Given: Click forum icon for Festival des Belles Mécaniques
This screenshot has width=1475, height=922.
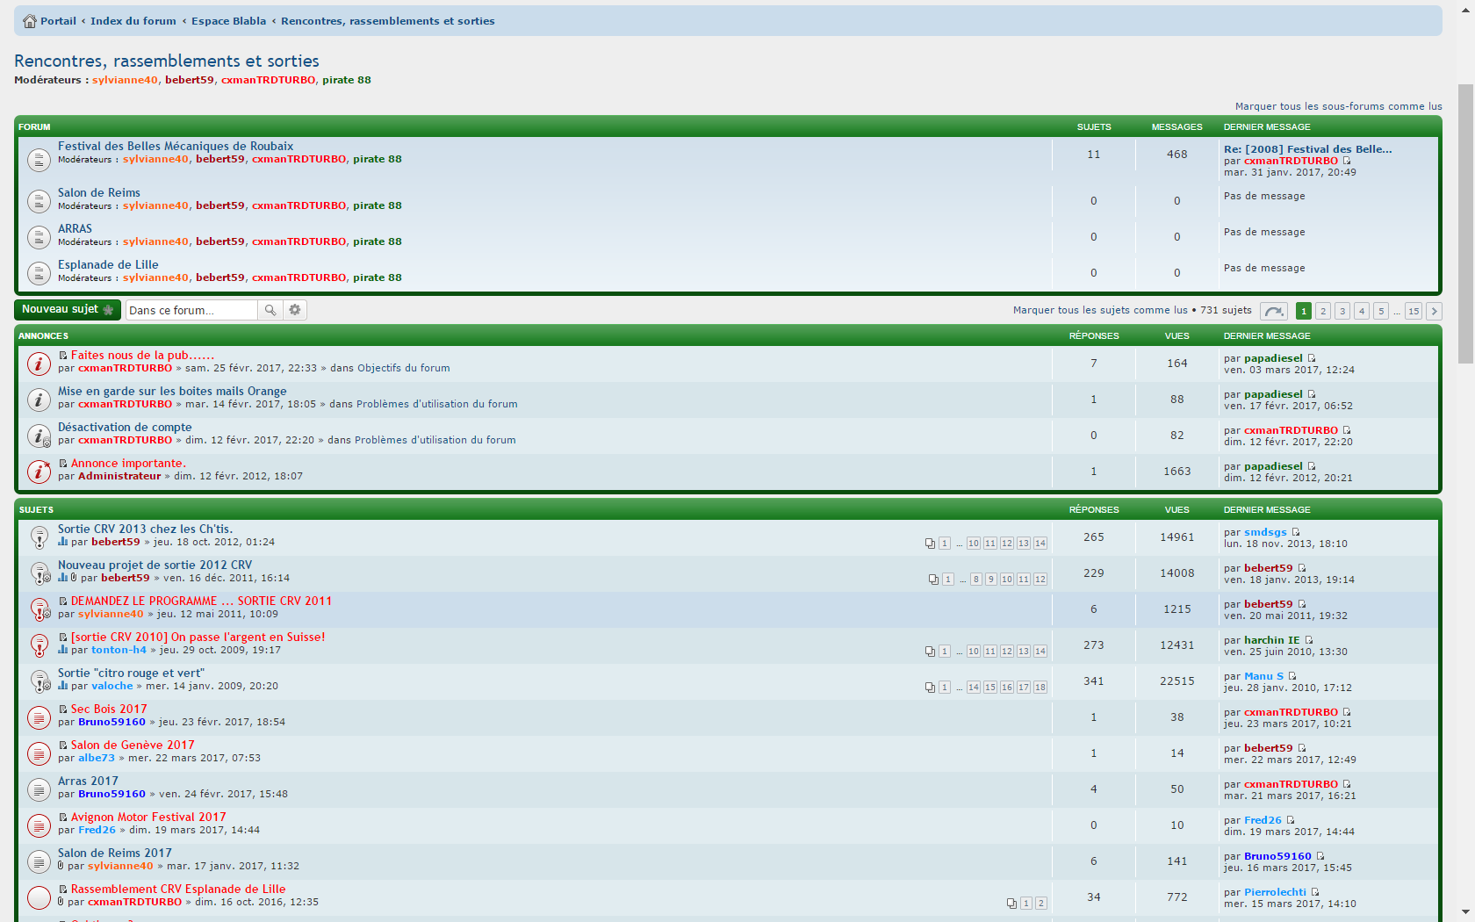Looking at the screenshot, I should click(x=39, y=160).
